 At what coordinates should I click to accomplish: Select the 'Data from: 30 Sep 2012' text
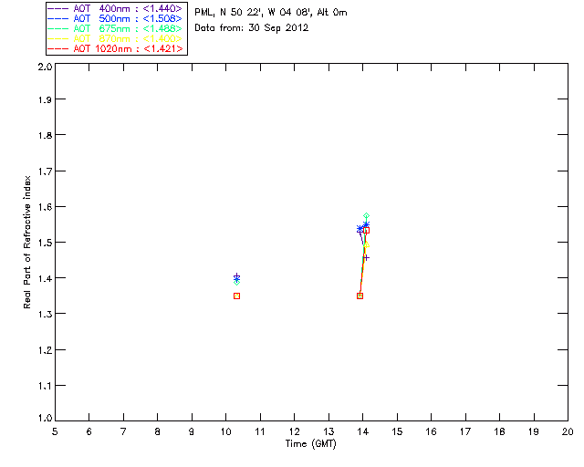tap(252, 28)
